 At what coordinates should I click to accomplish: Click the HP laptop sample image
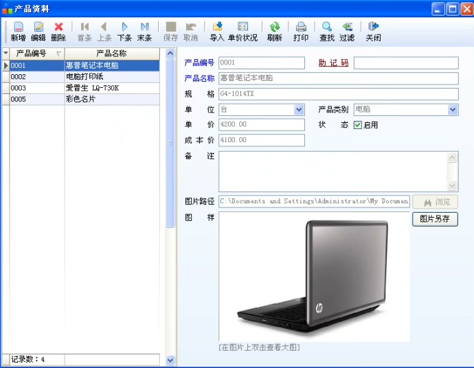[x=314, y=277]
